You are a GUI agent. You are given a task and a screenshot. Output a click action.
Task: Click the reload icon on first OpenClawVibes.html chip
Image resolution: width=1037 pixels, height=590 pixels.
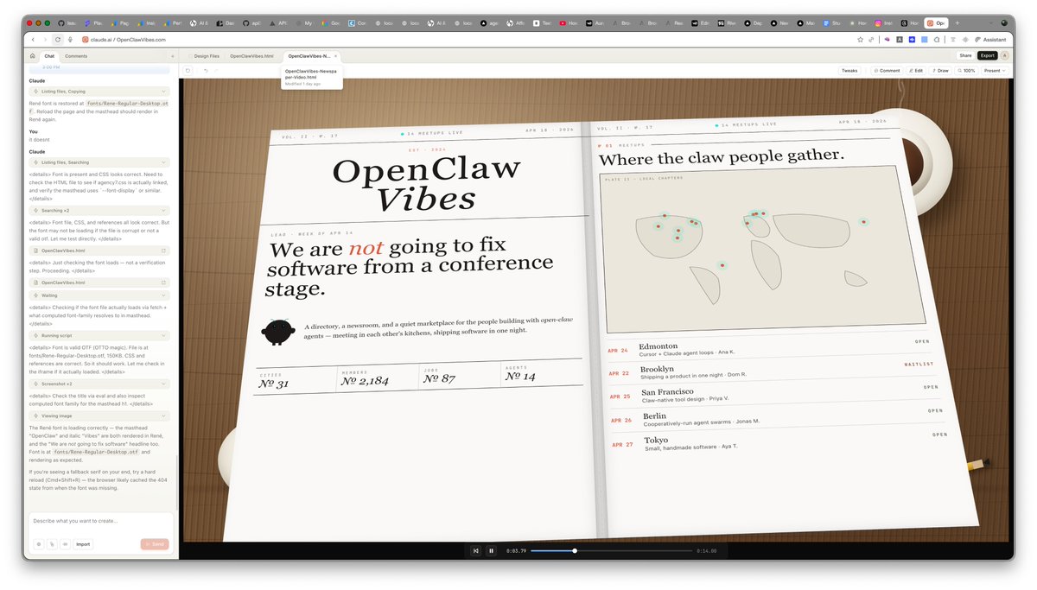(x=163, y=251)
